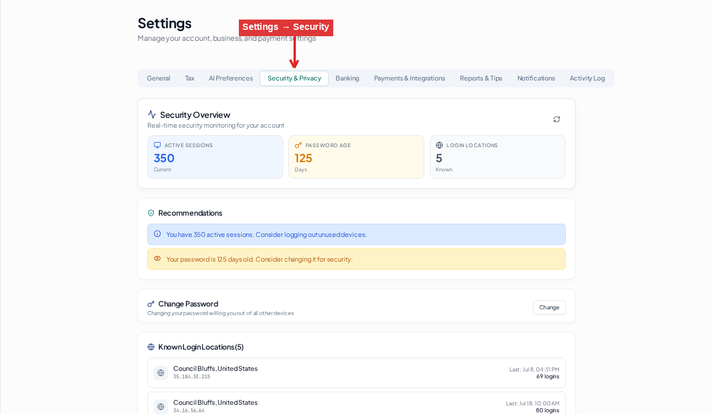Click the Change Password heading
The width and height of the screenshot is (712, 414).
click(188, 304)
